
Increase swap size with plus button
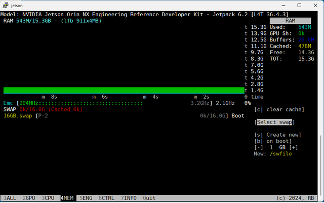pyautogui.click(x=294, y=147)
